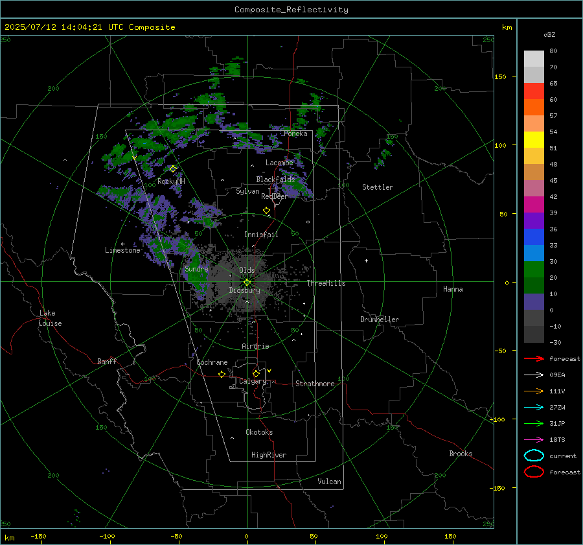Click the dBZ legend heading
Screen dimensions: 583x545
point(549,34)
